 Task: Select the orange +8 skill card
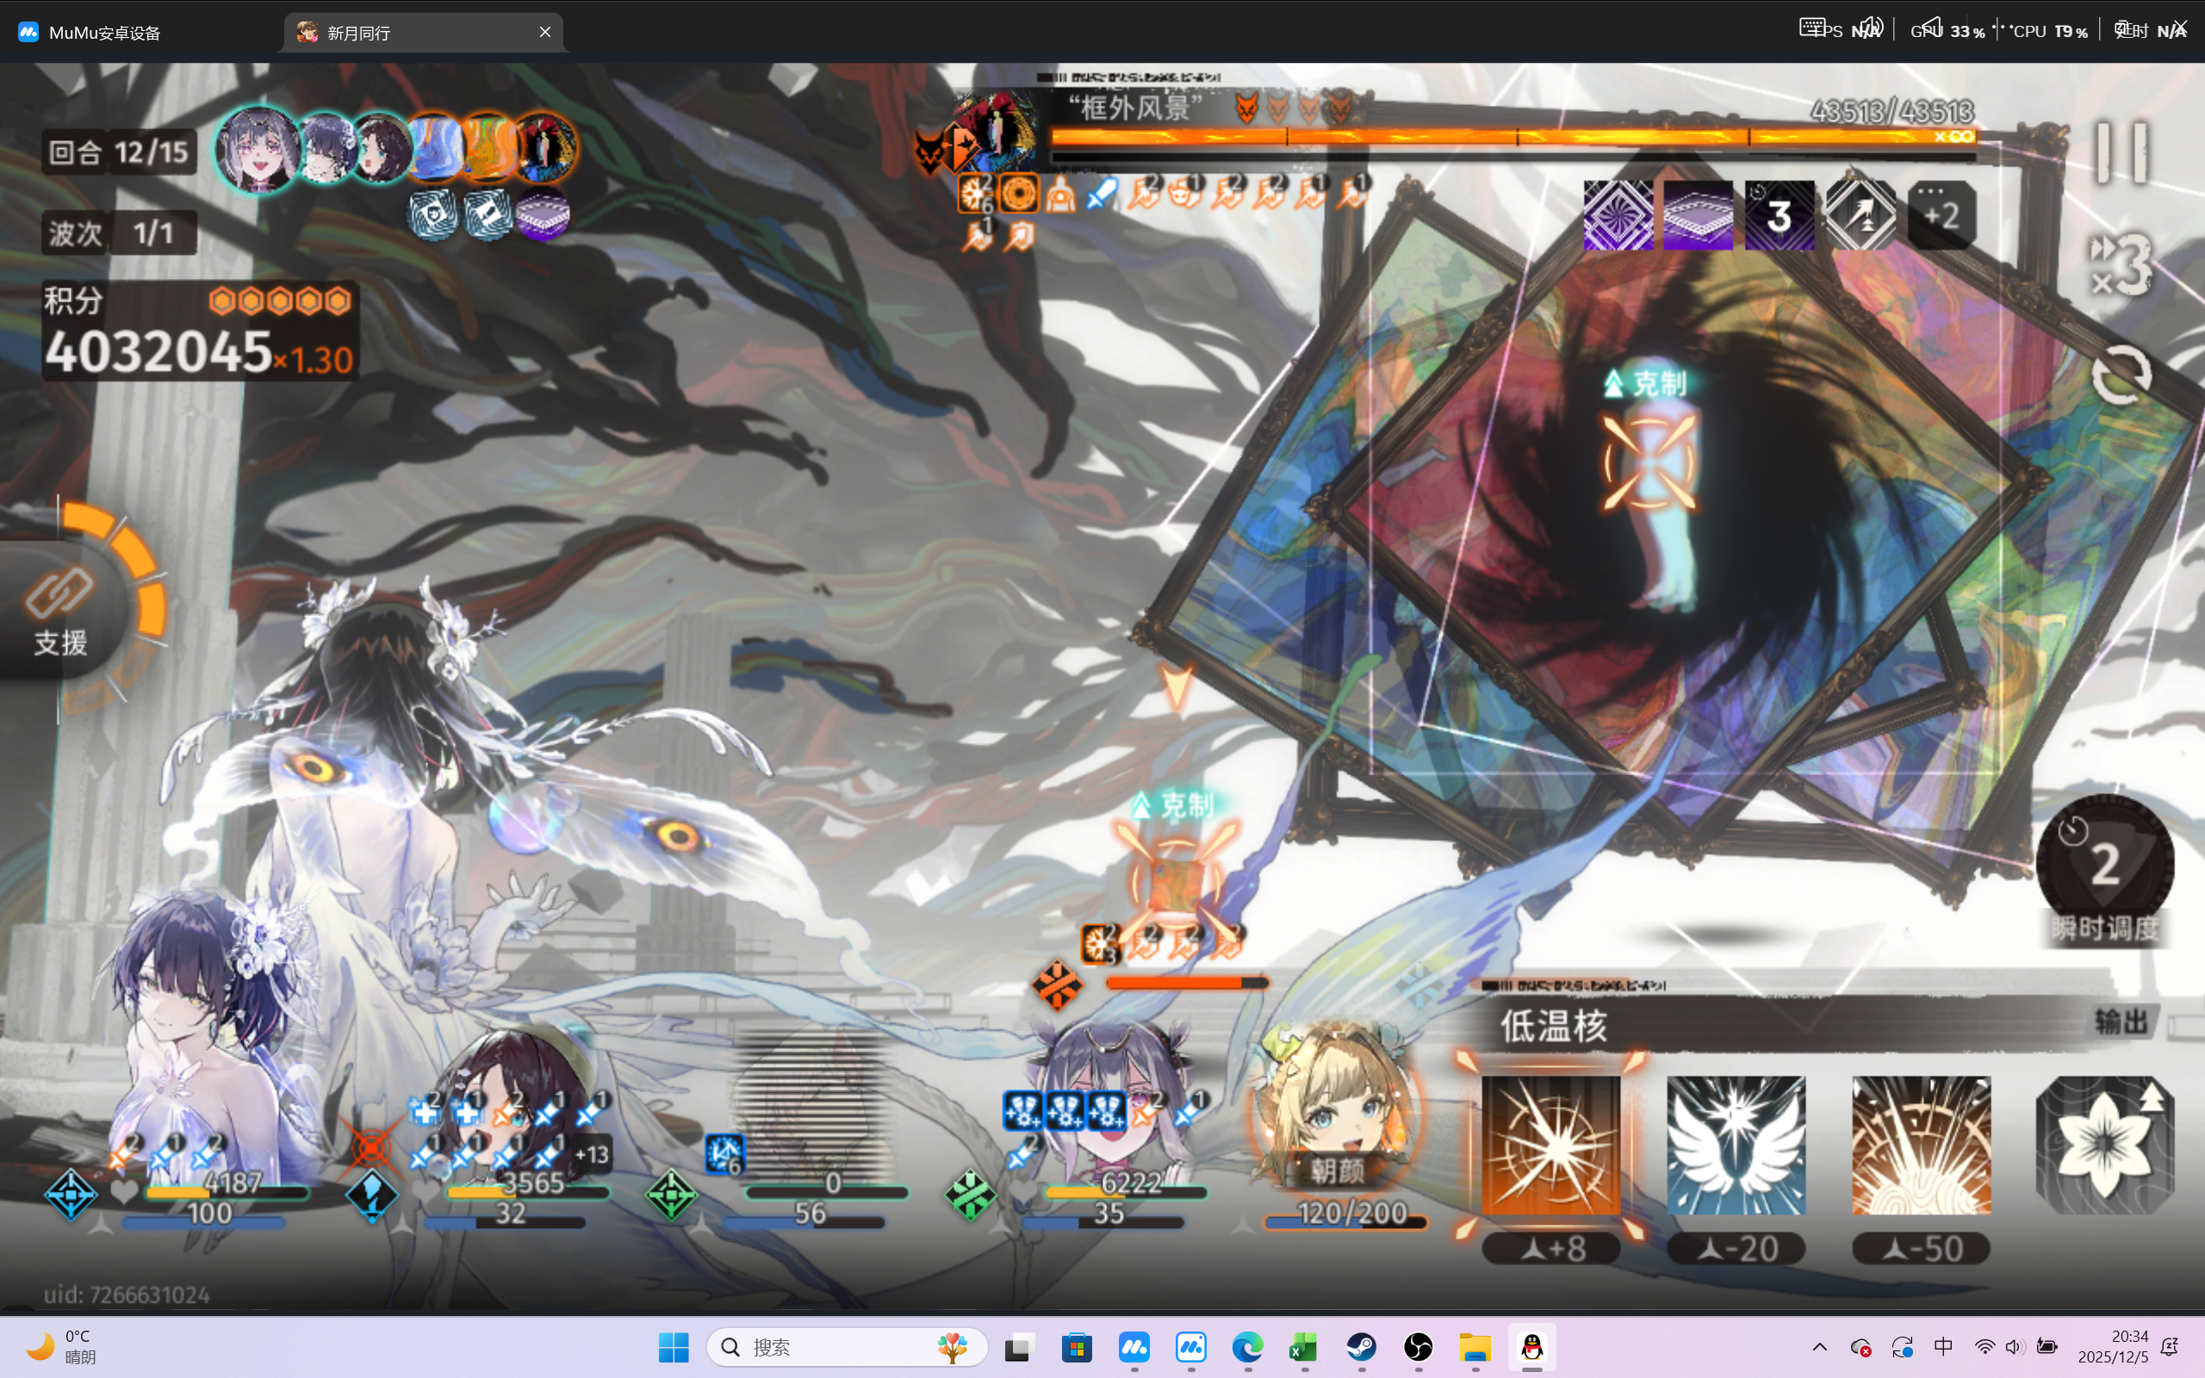click(x=1550, y=1145)
